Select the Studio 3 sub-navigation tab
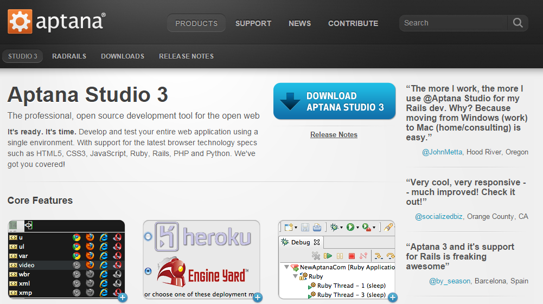 tap(22, 56)
